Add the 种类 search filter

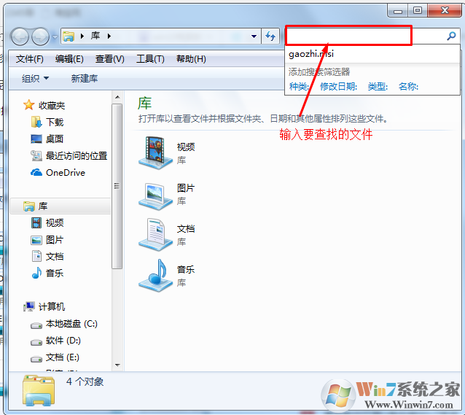pyautogui.click(x=299, y=86)
